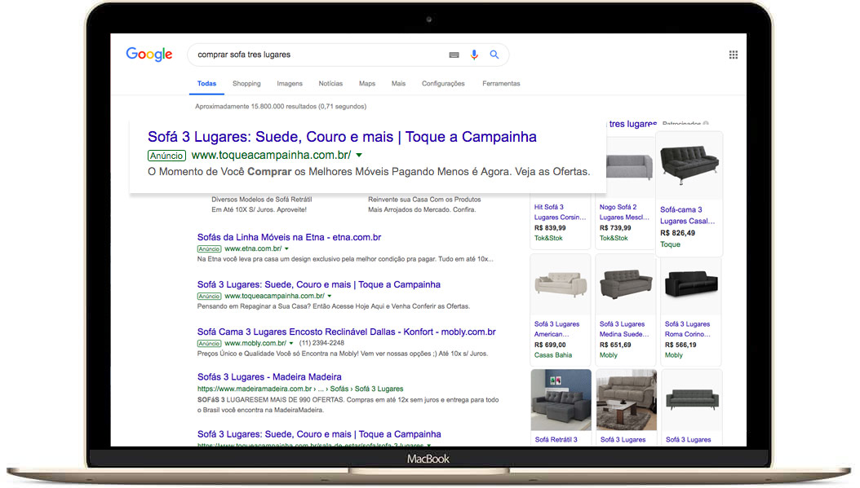
Task: Open 'Sofás 3 Lugares - Madeira Madeira' result
Action: point(269,377)
